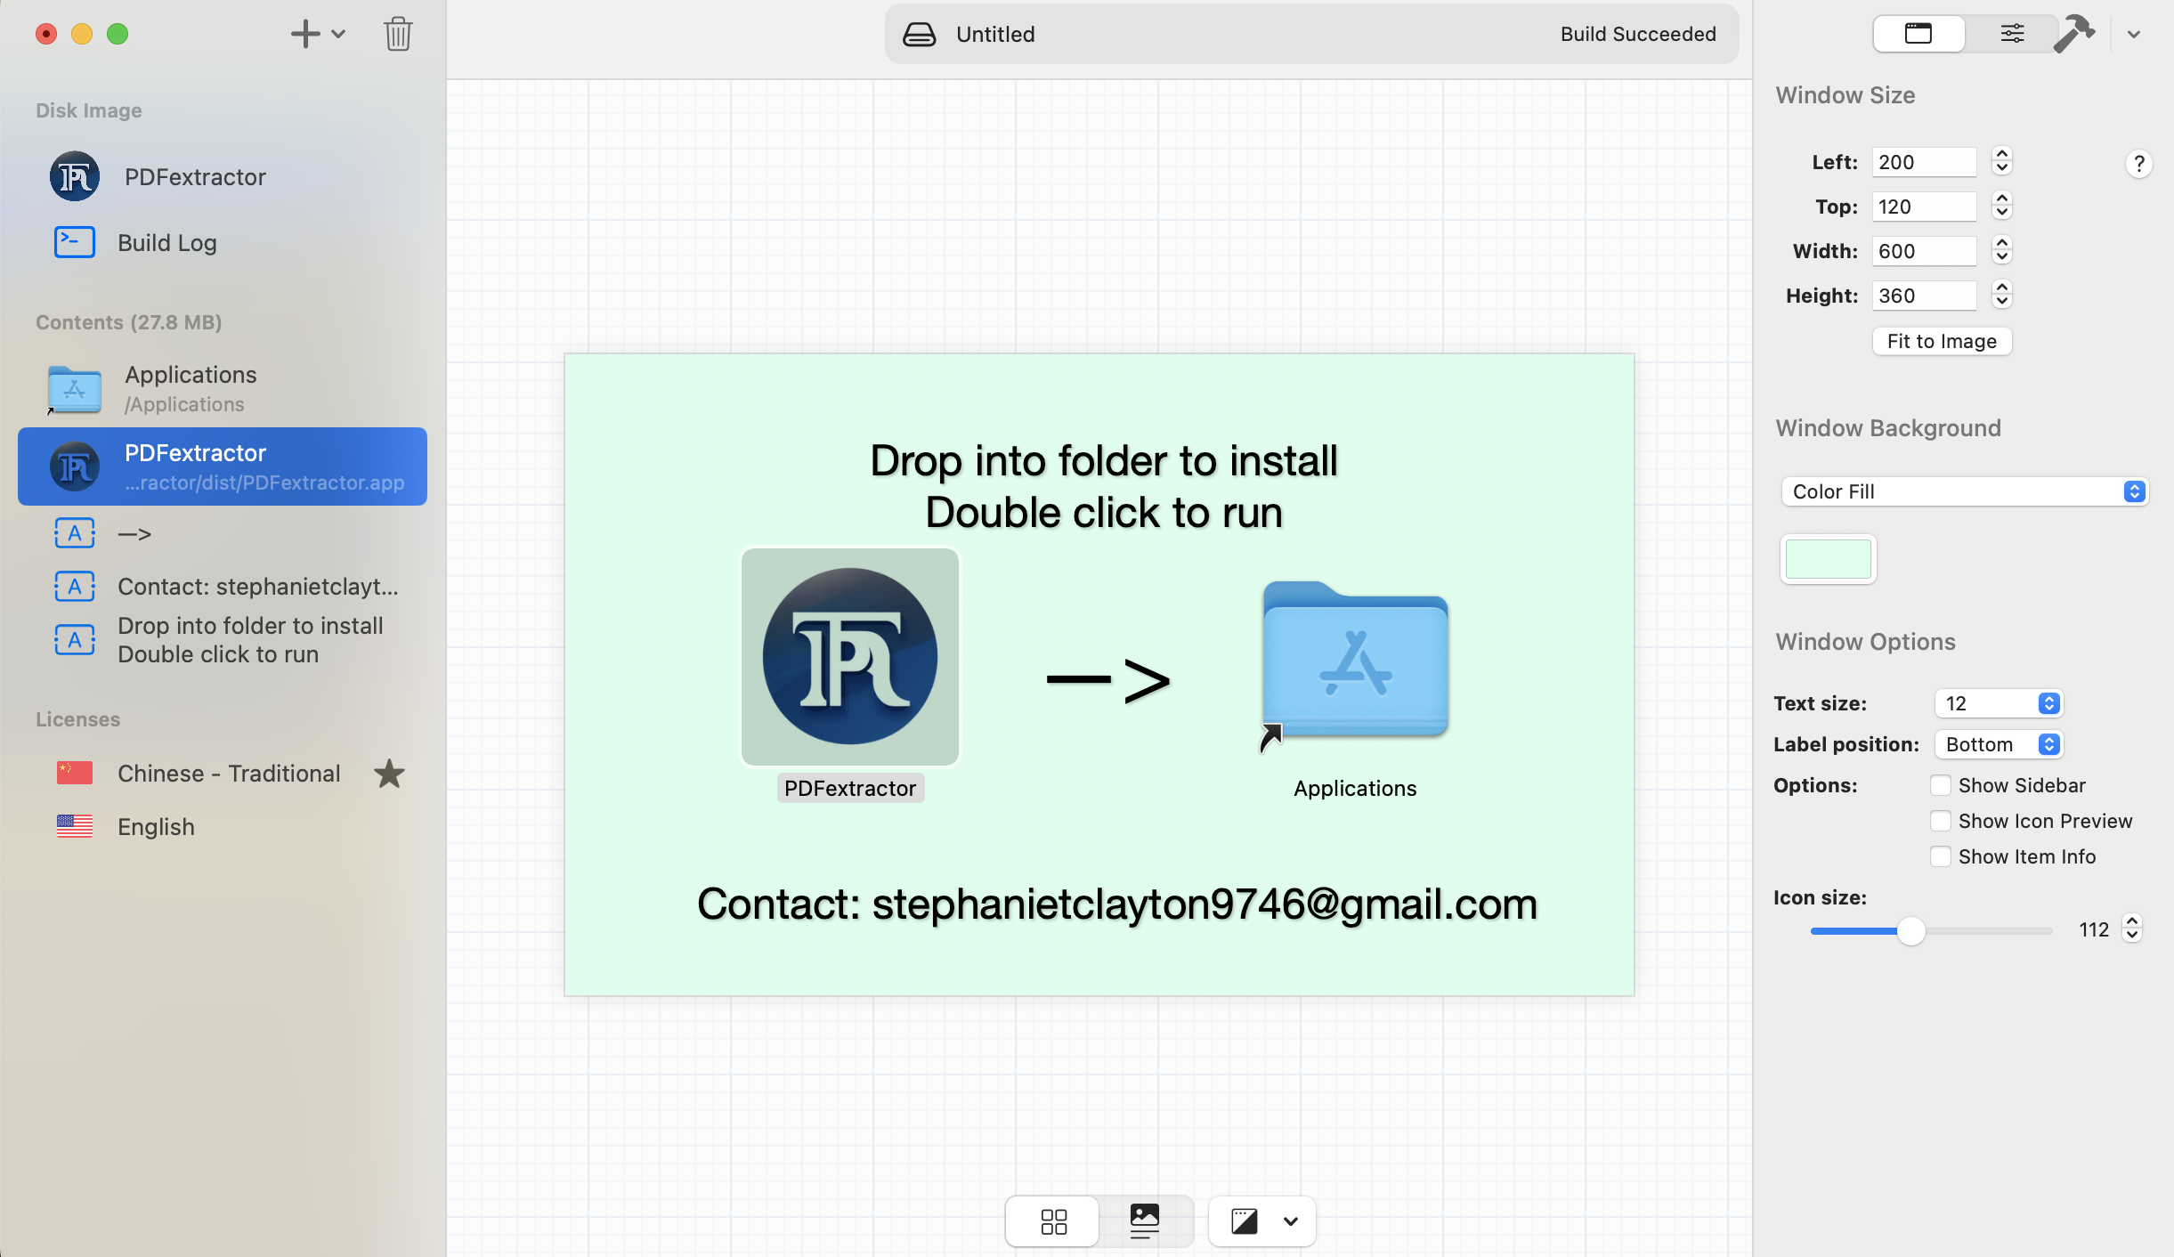The width and height of the screenshot is (2174, 1257).
Task: Select PDFextractor.app in Contents list
Action: [223, 466]
